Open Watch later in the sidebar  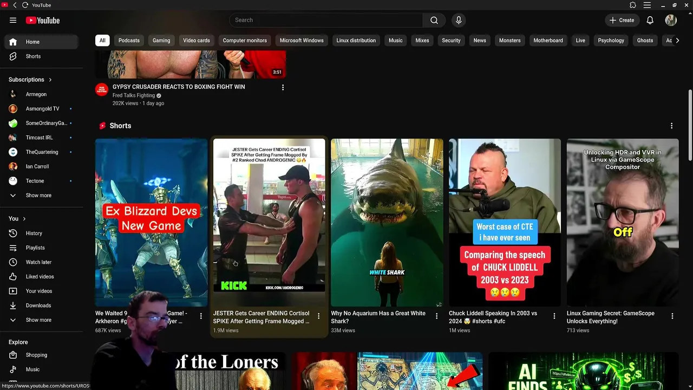42,262
